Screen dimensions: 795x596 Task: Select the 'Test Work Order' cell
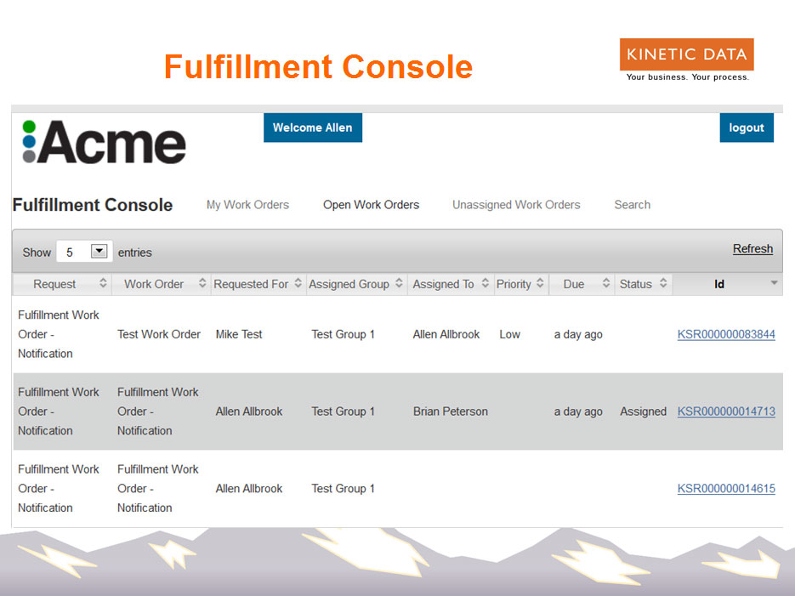point(159,334)
